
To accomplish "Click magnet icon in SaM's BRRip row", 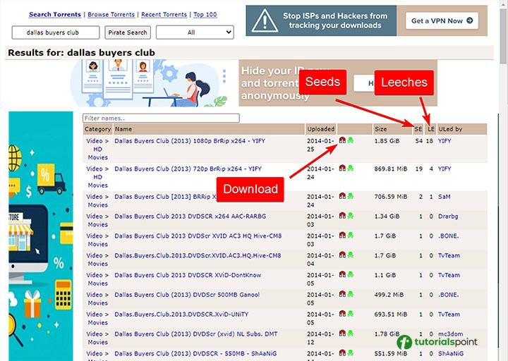I will (342, 196).
